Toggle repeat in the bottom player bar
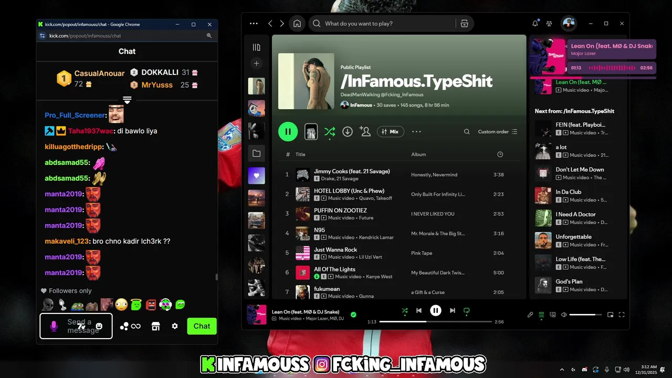Viewport: 672px width, 378px height. [x=467, y=310]
